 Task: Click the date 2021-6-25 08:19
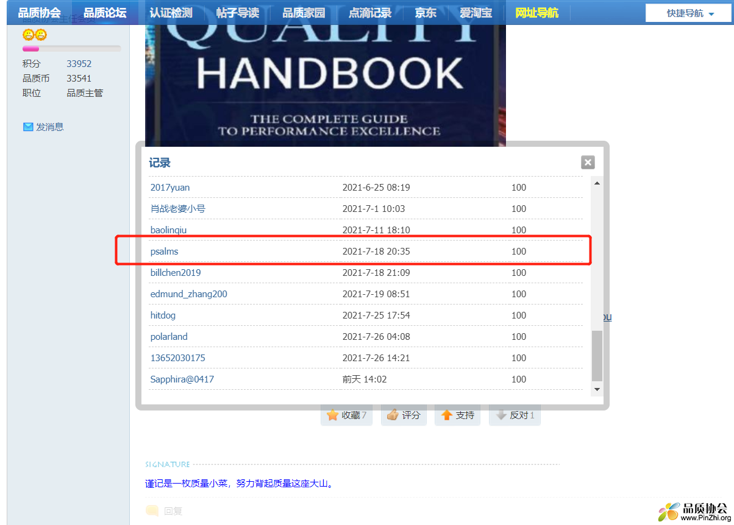[x=376, y=188]
